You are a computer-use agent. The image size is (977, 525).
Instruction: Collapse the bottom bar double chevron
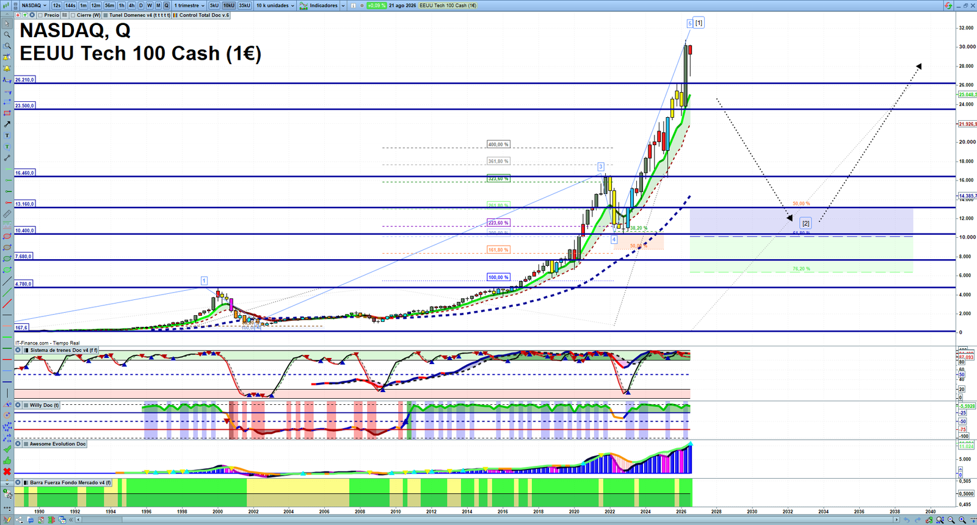(x=71, y=520)
